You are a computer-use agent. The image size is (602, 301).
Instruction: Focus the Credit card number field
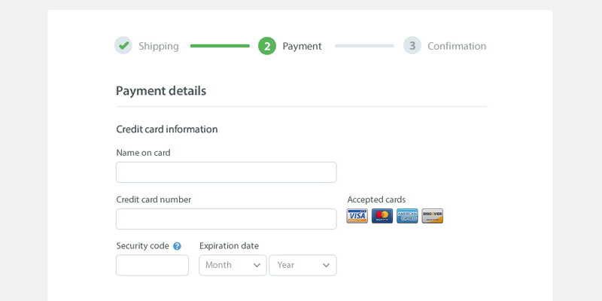(227, 219)
